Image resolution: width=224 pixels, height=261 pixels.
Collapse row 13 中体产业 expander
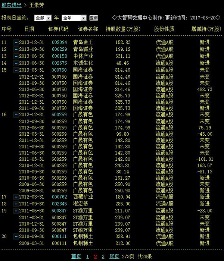(x=16, y=56)
